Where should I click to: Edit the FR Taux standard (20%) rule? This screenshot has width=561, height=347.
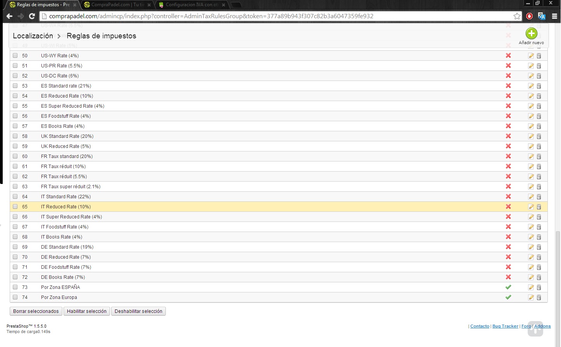coord(531,156)
